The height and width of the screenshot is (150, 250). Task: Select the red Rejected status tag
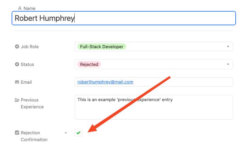click(x=89, y=64)
